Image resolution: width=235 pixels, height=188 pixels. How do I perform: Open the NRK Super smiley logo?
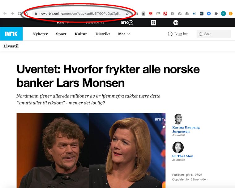click(127, 23)
